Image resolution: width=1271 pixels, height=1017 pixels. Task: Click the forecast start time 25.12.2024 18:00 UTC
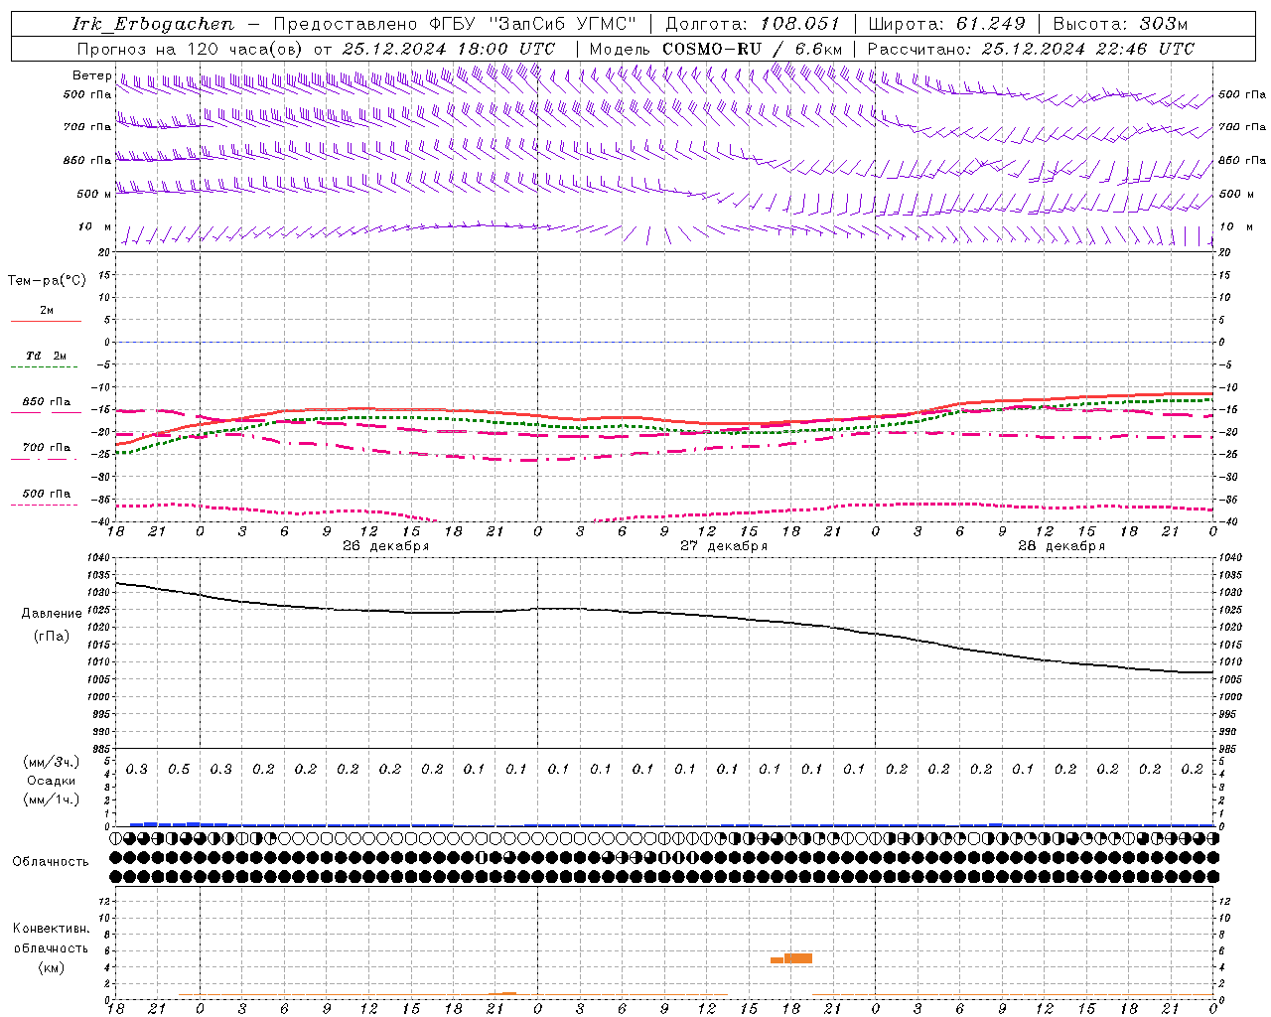point(448,49)
